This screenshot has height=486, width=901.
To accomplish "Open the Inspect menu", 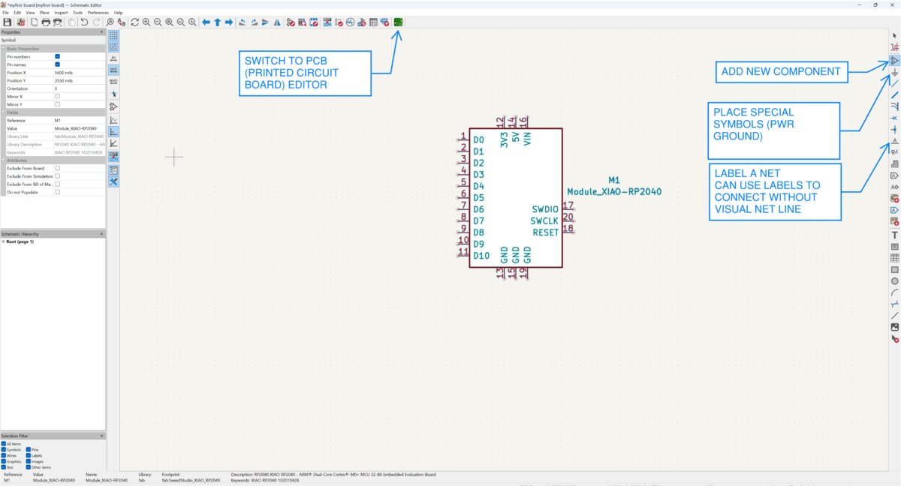I will [x=62, y=12].
